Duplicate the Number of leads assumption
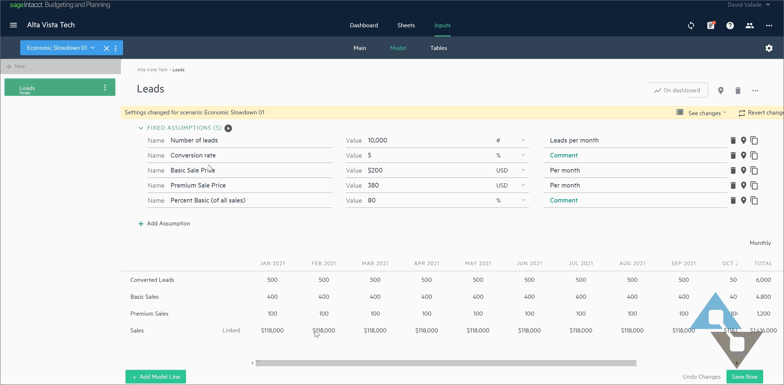The width and height of the screenshot is (784, 385). tap(754, 140)
